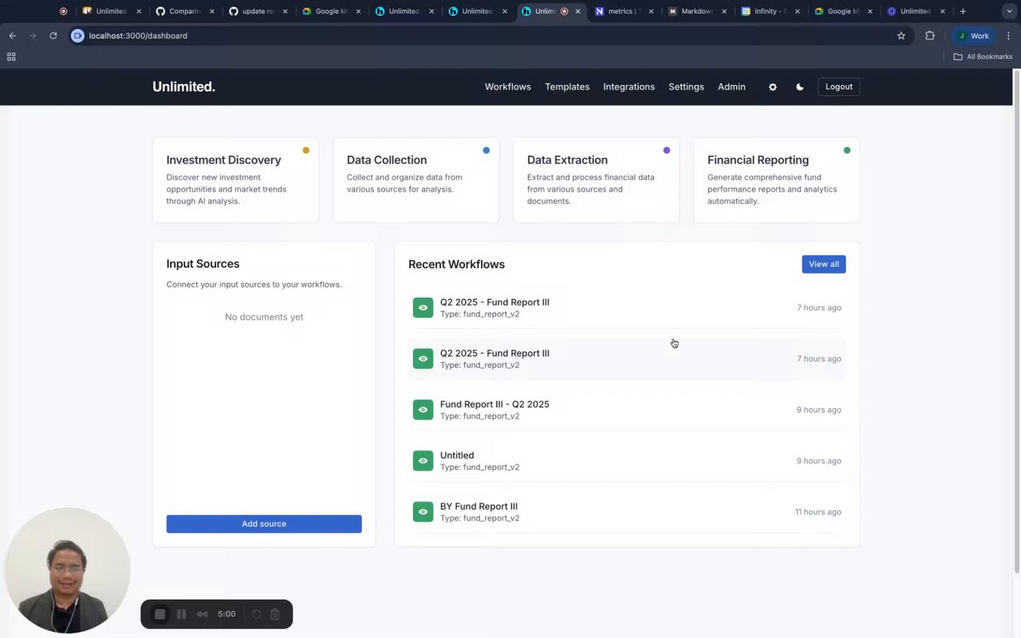
Task: Click the Logout button
Action: 839,87
